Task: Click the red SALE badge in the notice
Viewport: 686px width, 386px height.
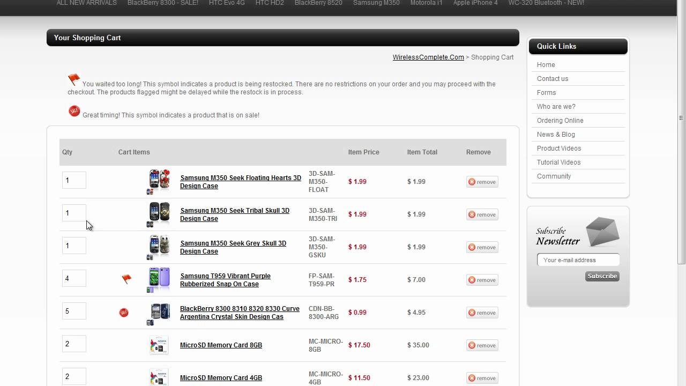Action: pyautogui.click(x=74, y=111)
